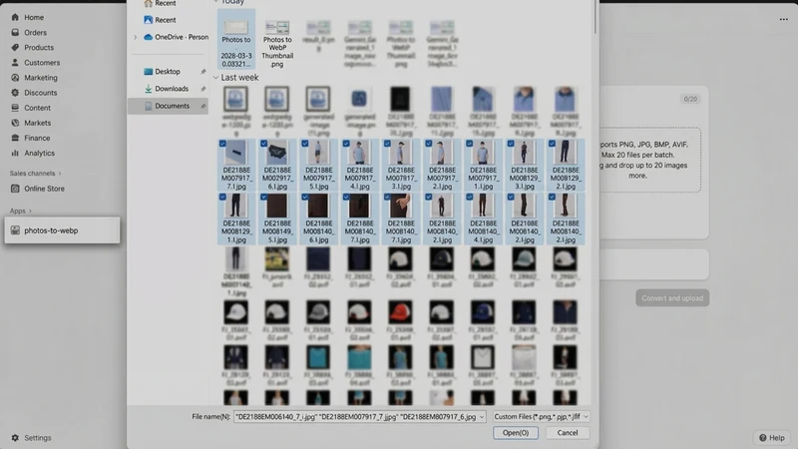798x449 pixels.
Task: Open Marketing via its target icon
Action: coord(15,78)
